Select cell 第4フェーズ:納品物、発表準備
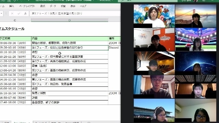This screenshot has width=219, height=123. point(70,84)
